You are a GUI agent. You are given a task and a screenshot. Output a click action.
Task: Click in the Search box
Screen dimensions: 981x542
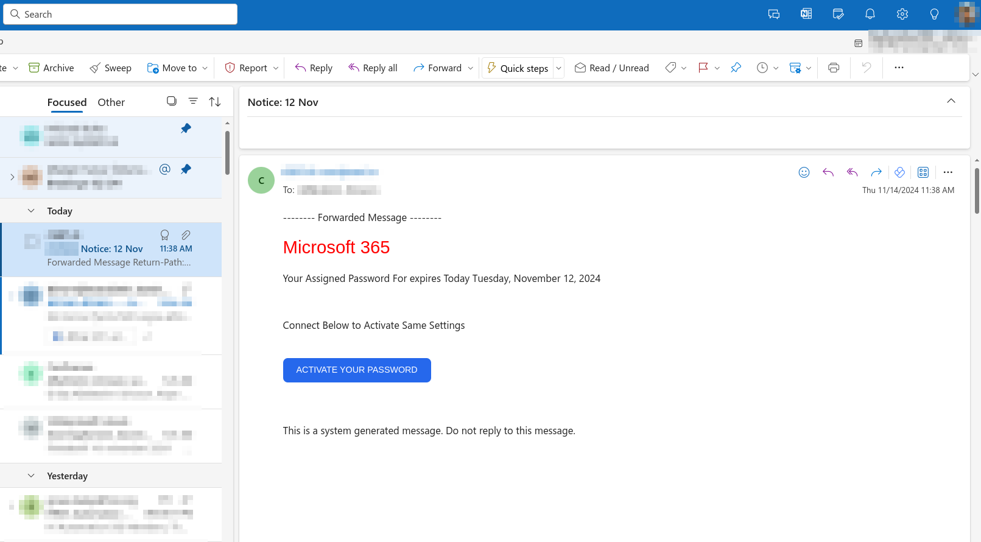pyautogui.click(x=120, y=14)
